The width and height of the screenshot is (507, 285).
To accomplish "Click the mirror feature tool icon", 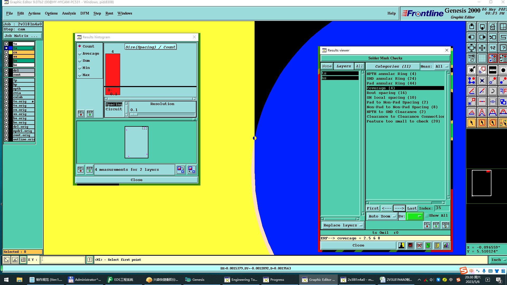I will click(503, 91).
